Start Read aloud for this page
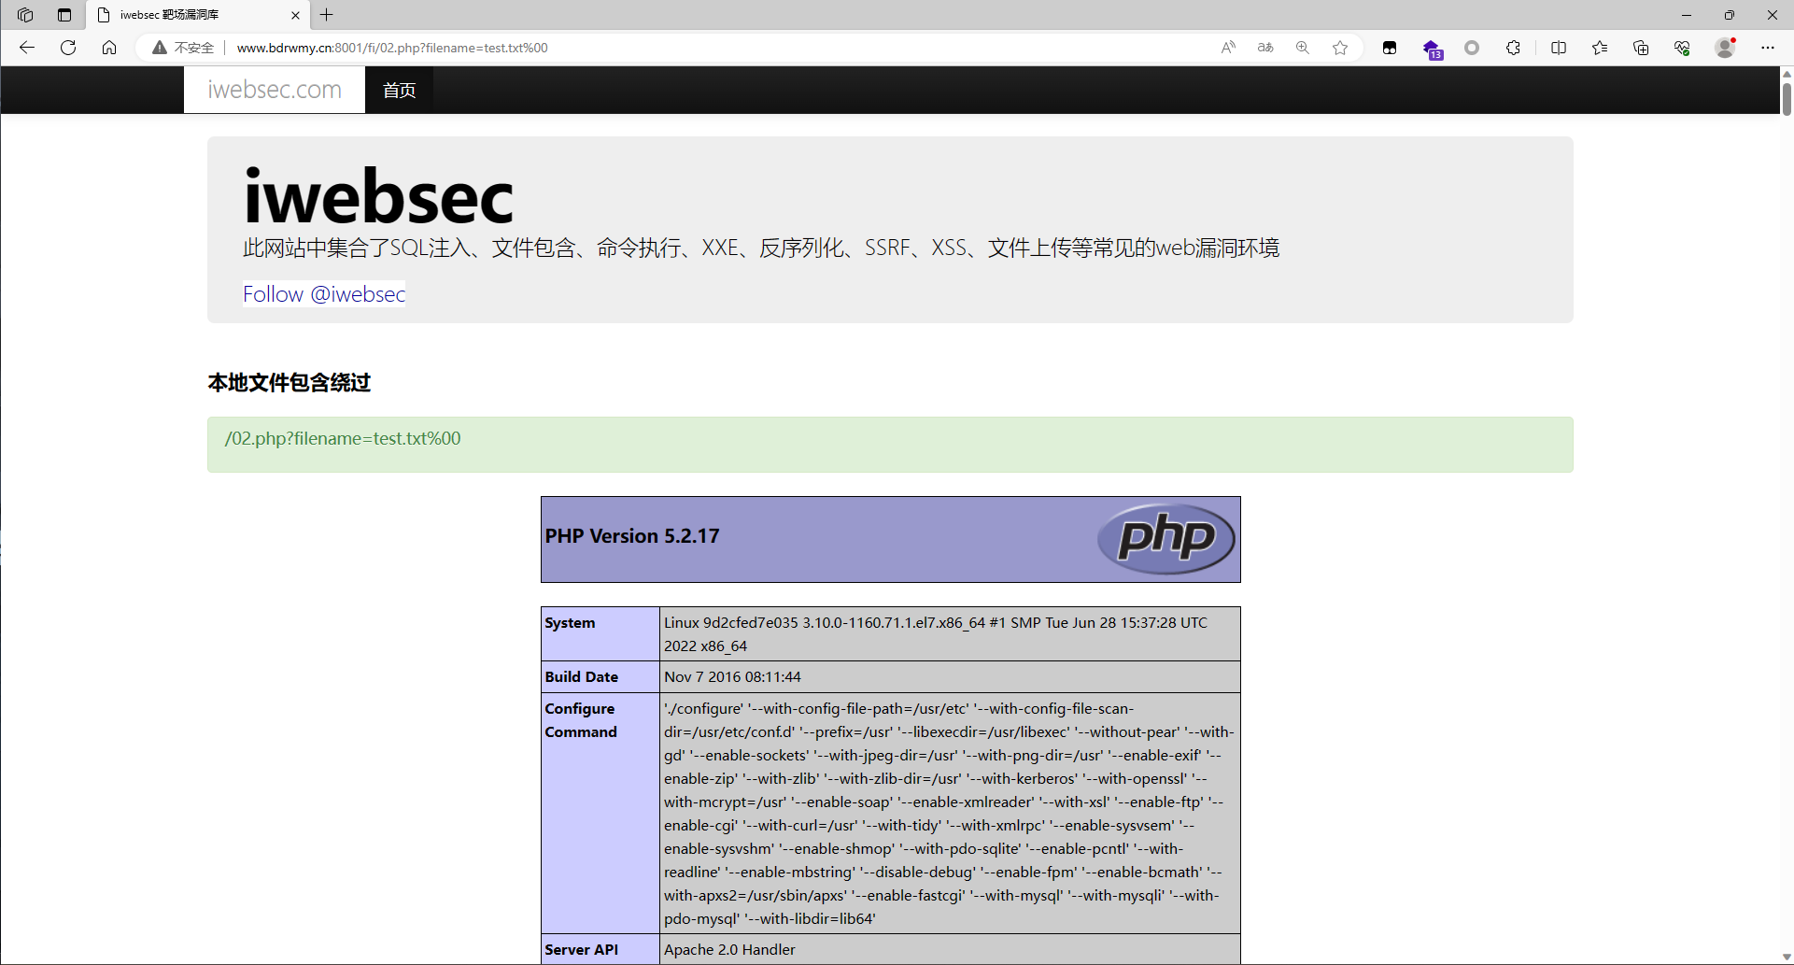This screenshot has height=965, width=1794. (1228, 48)
